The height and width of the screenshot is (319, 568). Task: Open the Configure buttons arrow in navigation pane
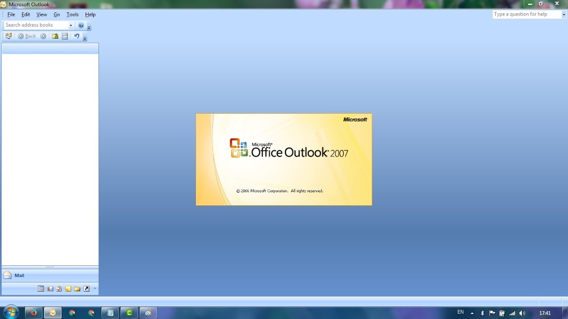(95, 289)
